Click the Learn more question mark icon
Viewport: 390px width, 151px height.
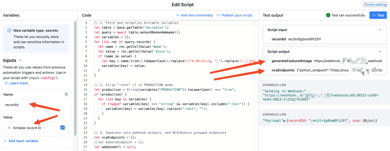[x=6, y=83]
